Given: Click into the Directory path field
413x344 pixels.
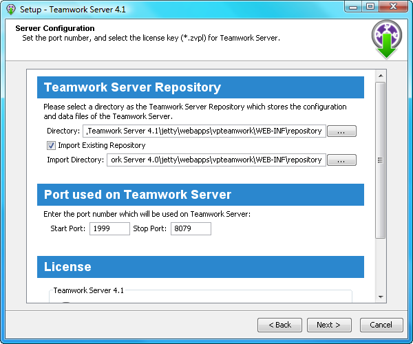Looking at the screenshot, I should pos(204,131).
